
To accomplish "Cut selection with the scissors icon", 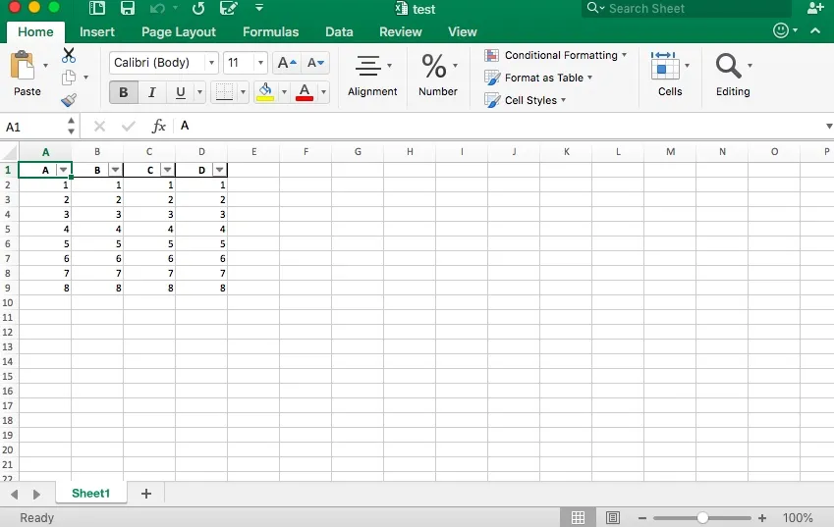I will point(69,55).
